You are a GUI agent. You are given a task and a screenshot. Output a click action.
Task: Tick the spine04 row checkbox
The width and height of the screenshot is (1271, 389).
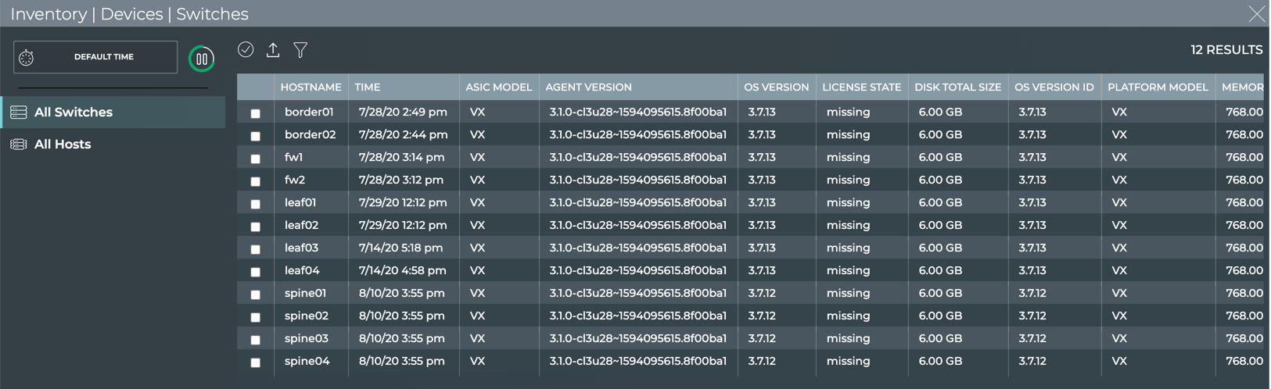point(256,362)
